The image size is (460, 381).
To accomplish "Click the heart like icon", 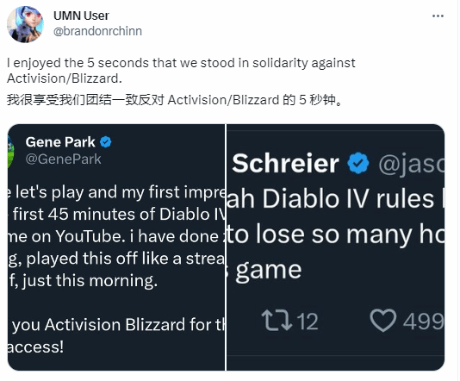I will (x=382, y=321).
